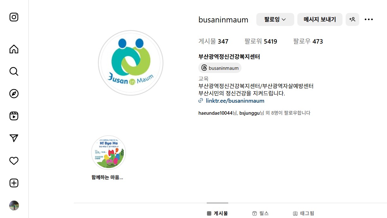Open the busaninmaum Threads badge

point(220,68)
